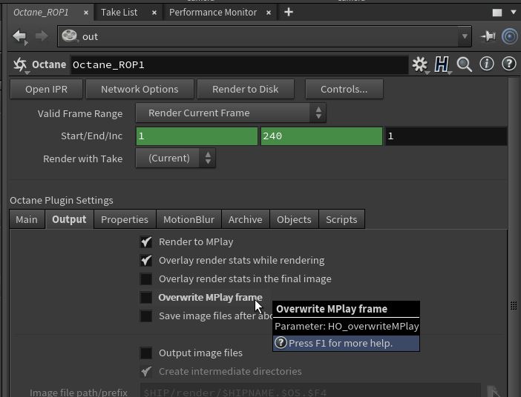Open the Main settings tab
Image resolution: width=521 pixels, height=397 pixels.
[27, 219]
